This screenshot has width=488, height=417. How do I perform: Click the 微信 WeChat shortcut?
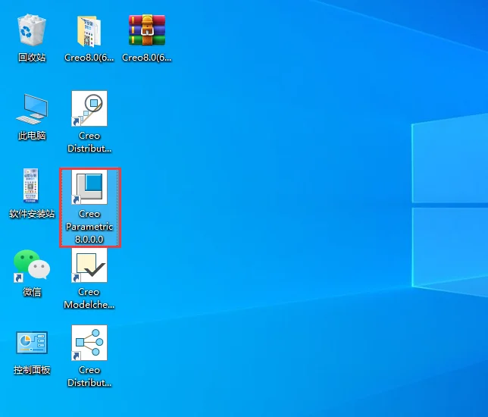click(32, 265)
